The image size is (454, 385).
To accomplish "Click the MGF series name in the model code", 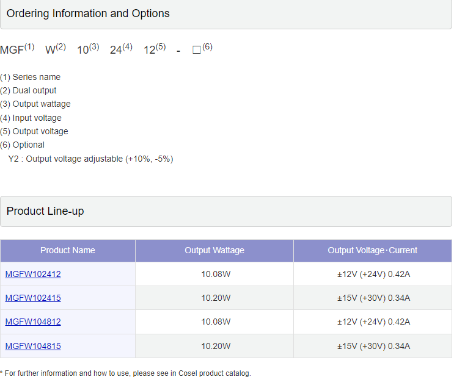I will [x=12, y=50].
